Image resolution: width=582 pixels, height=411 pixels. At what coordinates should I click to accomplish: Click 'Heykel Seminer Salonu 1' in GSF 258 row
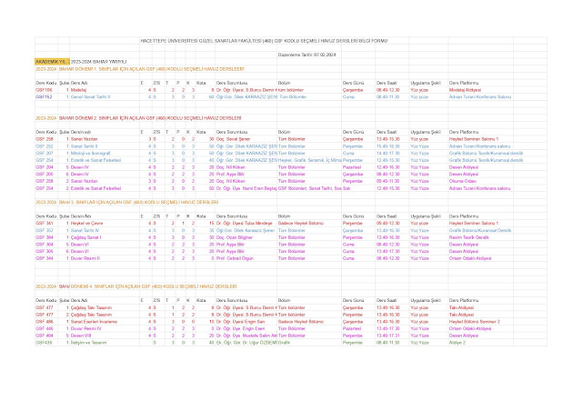(x=474, y=139)
